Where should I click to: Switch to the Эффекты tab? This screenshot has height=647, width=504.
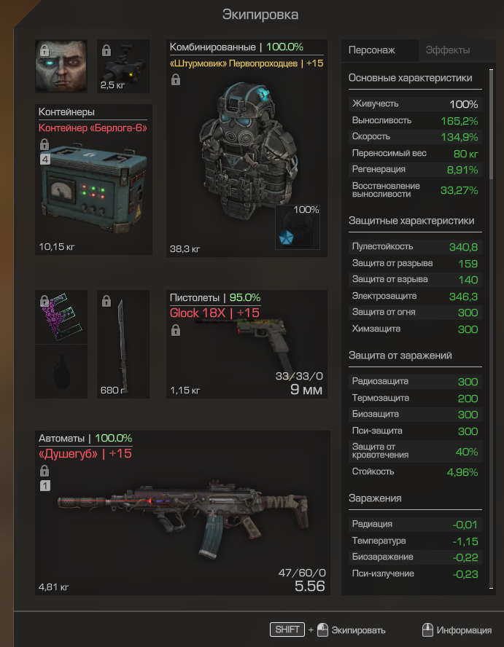pyautogui.click(x=448, y=50)
